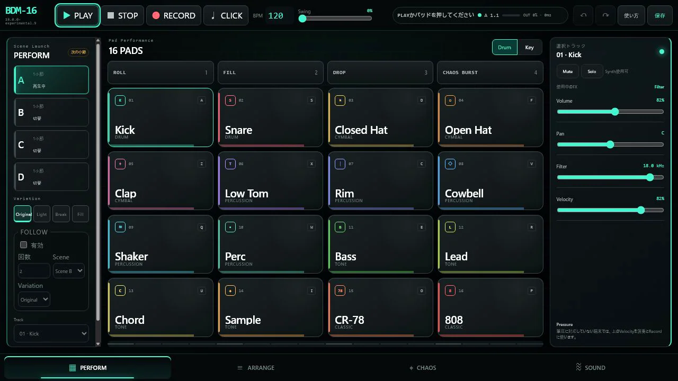Click the FOLLOW 回数 number field
This screenshot has width=678, height=381.
(34, 271)
